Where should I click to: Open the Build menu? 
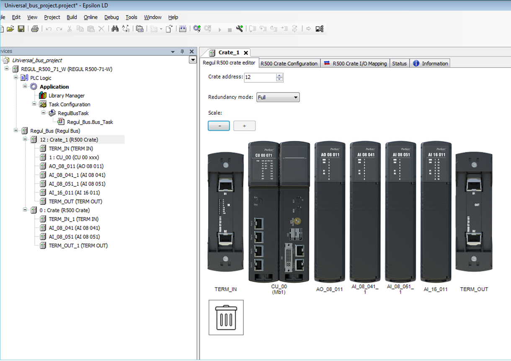tap(72, 17)
